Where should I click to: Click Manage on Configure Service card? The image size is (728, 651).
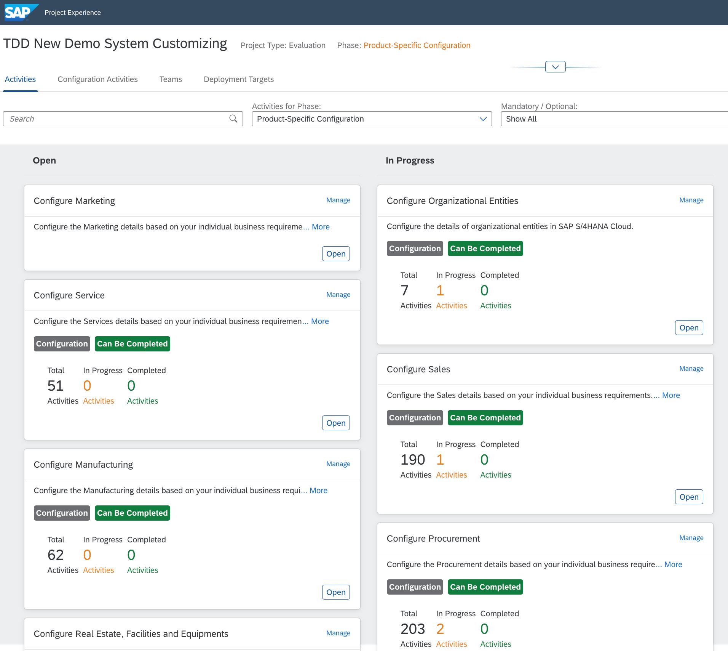tap(338, 295)
